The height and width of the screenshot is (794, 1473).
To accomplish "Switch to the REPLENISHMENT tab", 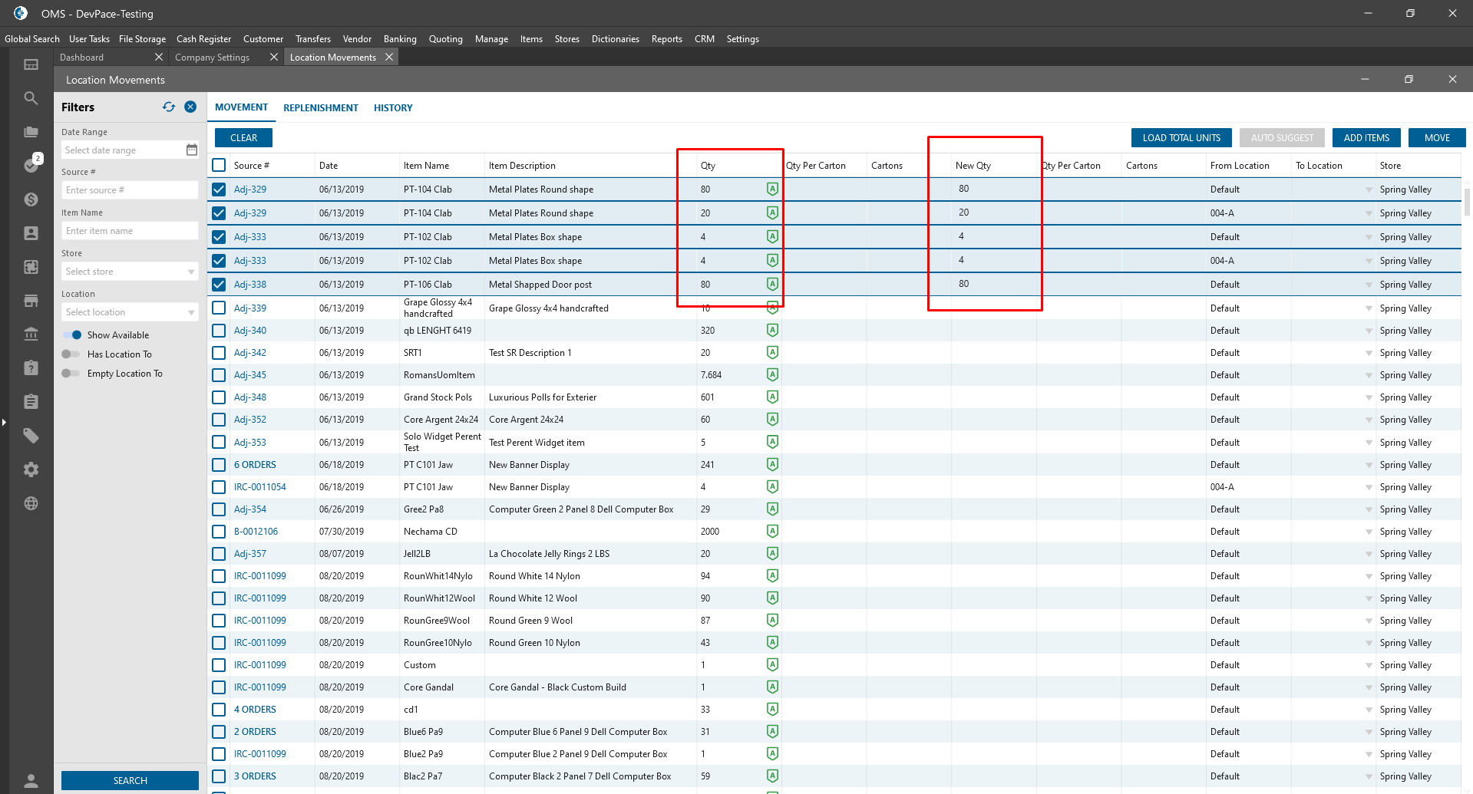I will (x=320, y=108).
